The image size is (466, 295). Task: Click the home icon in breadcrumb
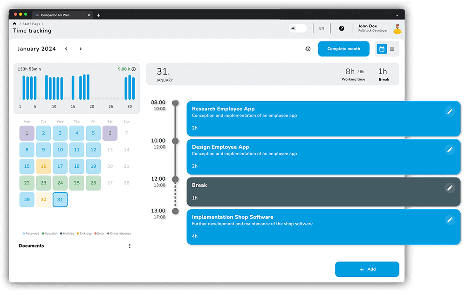click(14, 23)
